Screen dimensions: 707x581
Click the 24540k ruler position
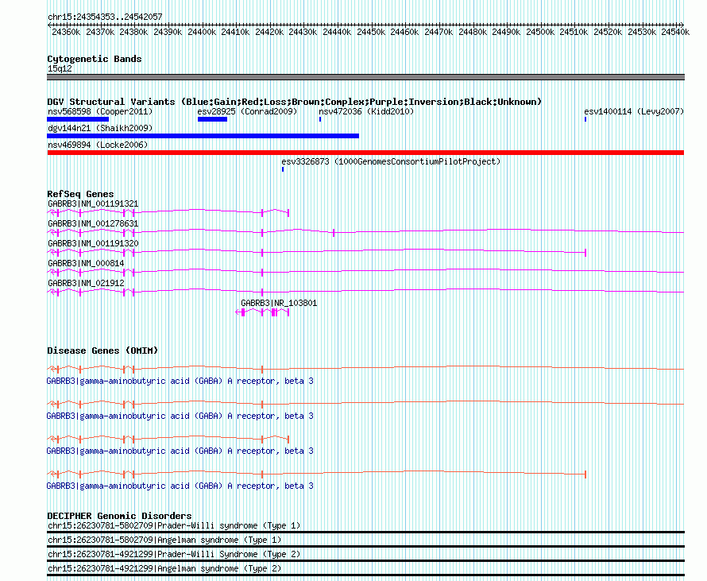click(x=675, y=32)
